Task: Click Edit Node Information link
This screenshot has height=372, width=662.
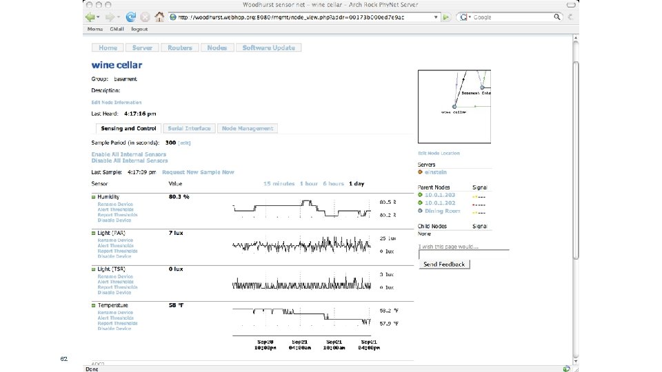Action: (x=117, y=103)
